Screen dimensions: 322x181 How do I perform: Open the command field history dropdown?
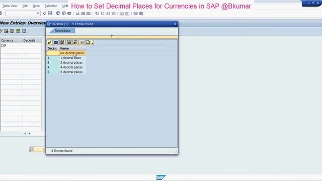38,14
